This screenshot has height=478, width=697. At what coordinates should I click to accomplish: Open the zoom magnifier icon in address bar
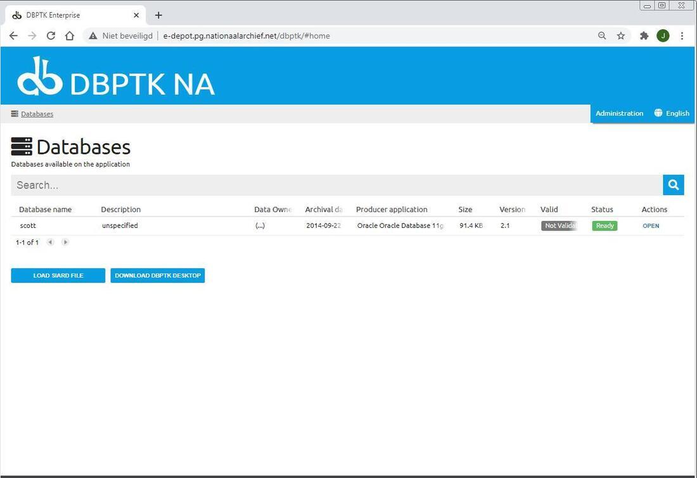point(602,36)
